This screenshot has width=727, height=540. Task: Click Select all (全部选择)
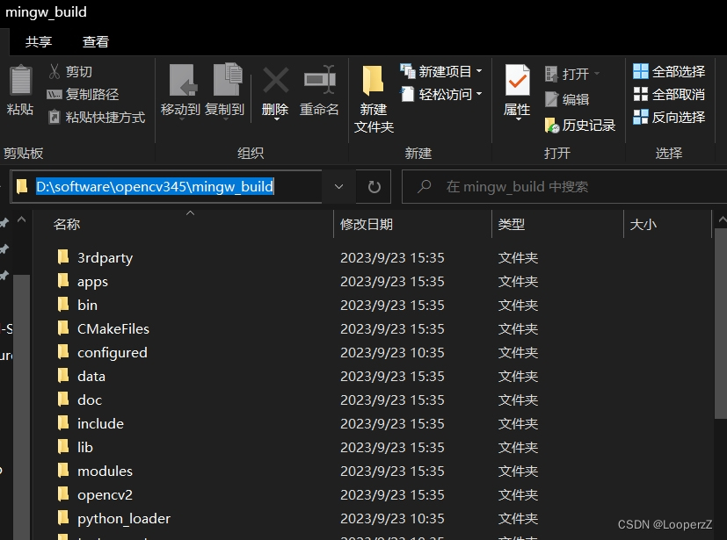click(x=669, y=71)
